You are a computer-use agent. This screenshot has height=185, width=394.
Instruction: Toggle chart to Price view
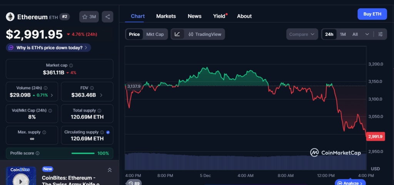(134, 34)
